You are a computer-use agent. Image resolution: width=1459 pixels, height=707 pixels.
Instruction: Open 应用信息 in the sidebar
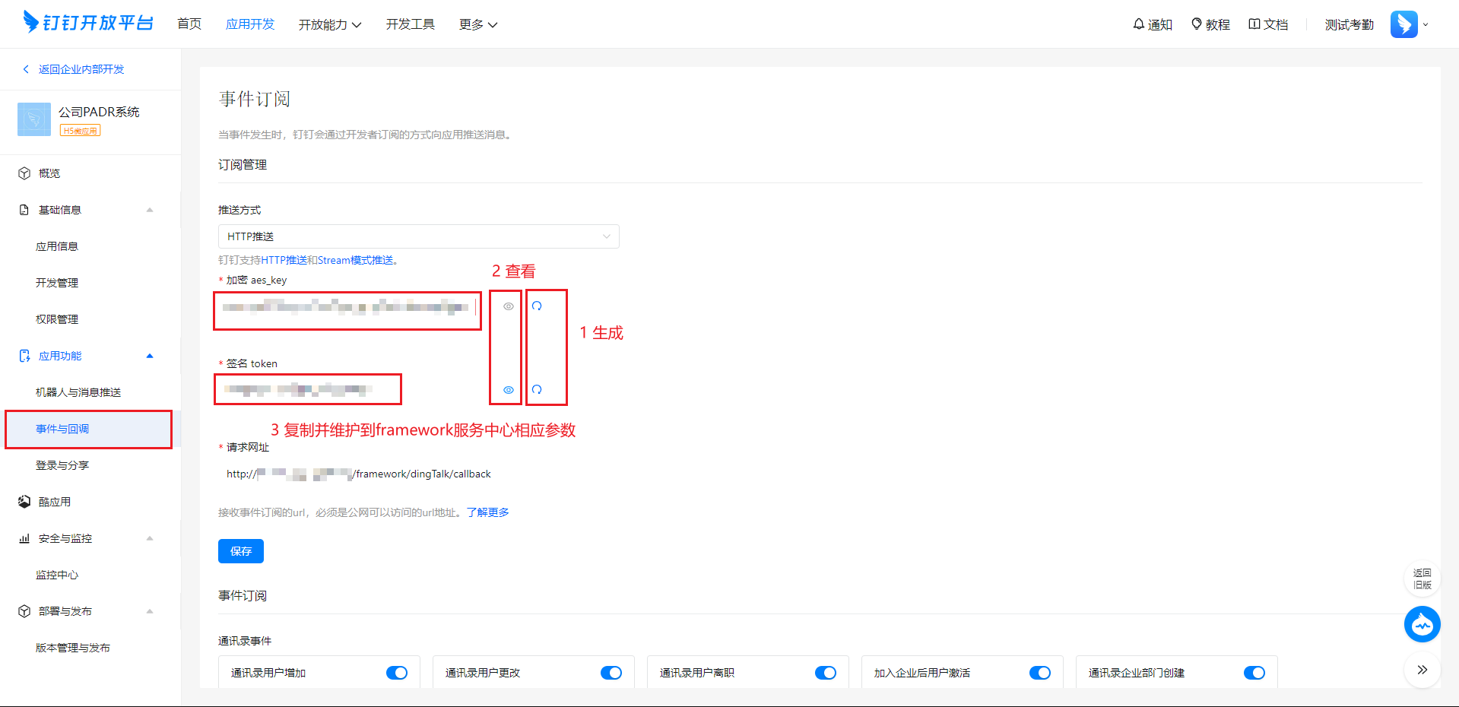click(57, 246)
